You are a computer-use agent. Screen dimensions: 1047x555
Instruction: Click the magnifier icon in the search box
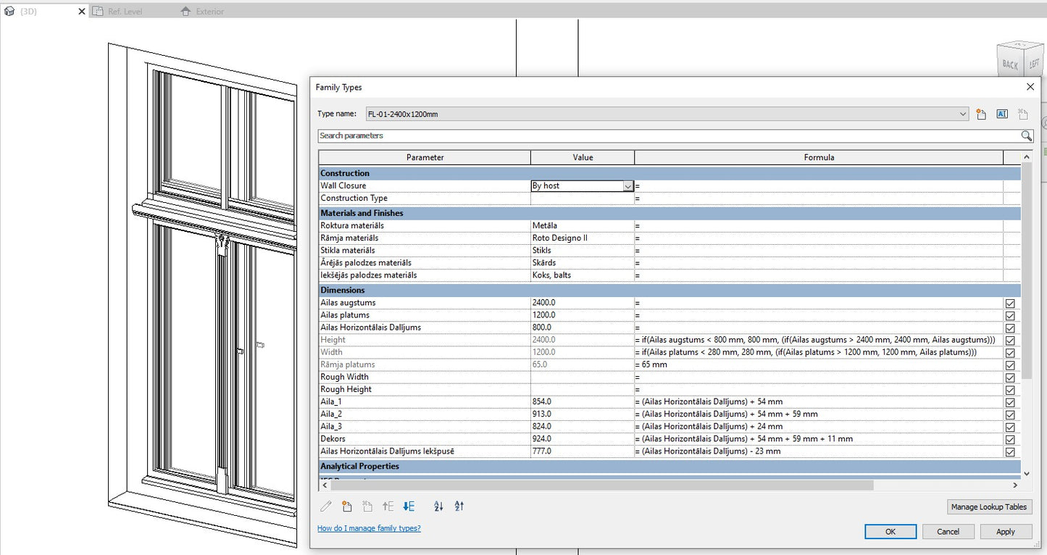coord(1026,135)
